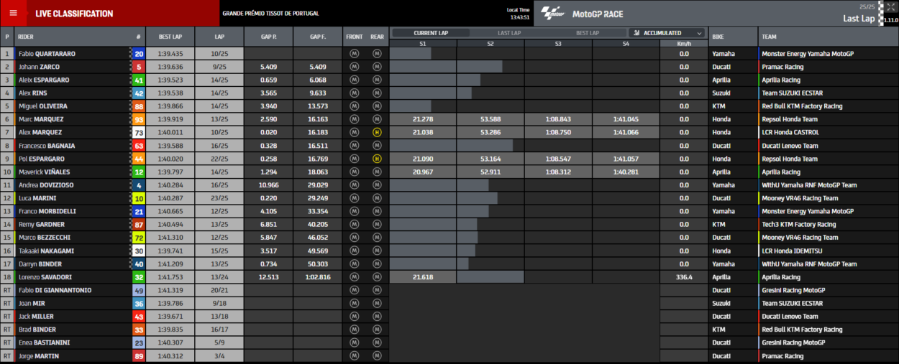Click Quartararo's front tyre icon
899x364 pixels.
tap(354, 54)
